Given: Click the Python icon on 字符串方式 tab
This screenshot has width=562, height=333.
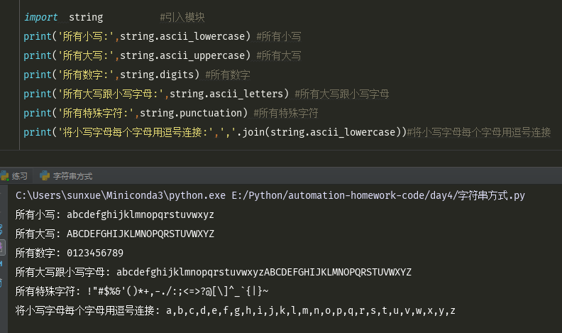Looking at the screenshot, I should [45, 176].
